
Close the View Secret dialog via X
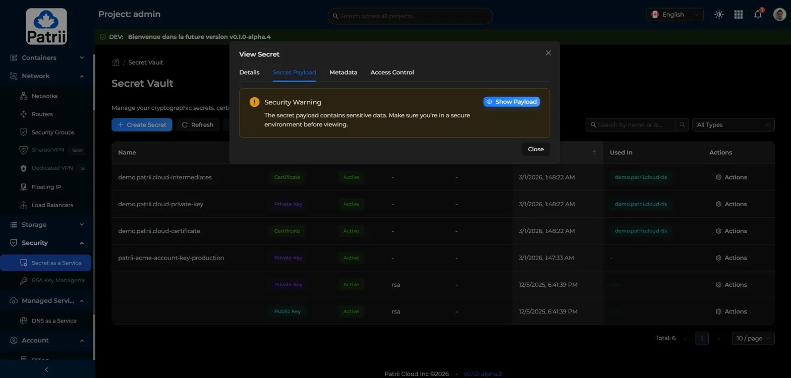(548, 53)
